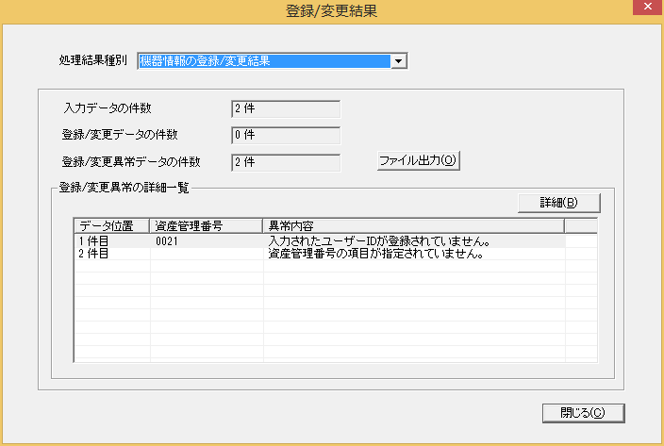Sort by the 資産管理番号 column header
The width and height of the screenshot is (664, 446).
(206, 226)
